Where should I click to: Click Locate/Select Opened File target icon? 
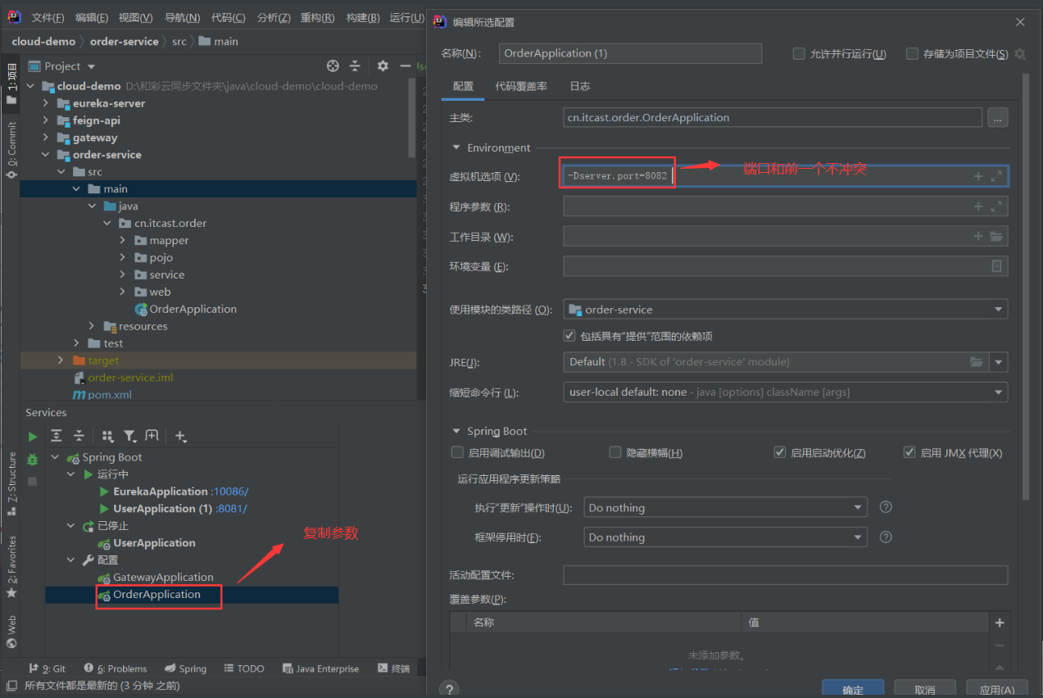point(333,66)
